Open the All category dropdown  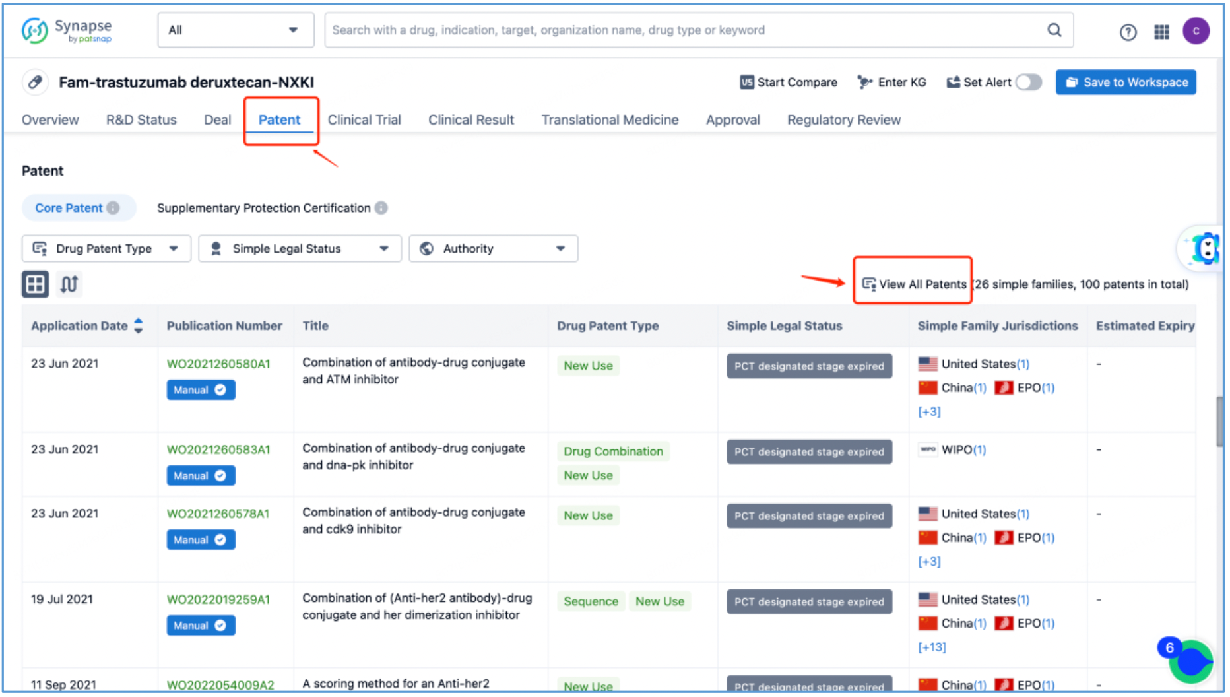[236, 30]
